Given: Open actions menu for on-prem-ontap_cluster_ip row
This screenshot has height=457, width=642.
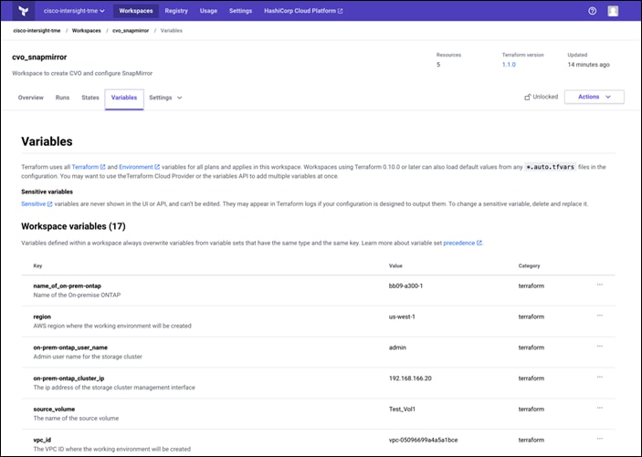Looking at the screenshot, I should (600, 377).
